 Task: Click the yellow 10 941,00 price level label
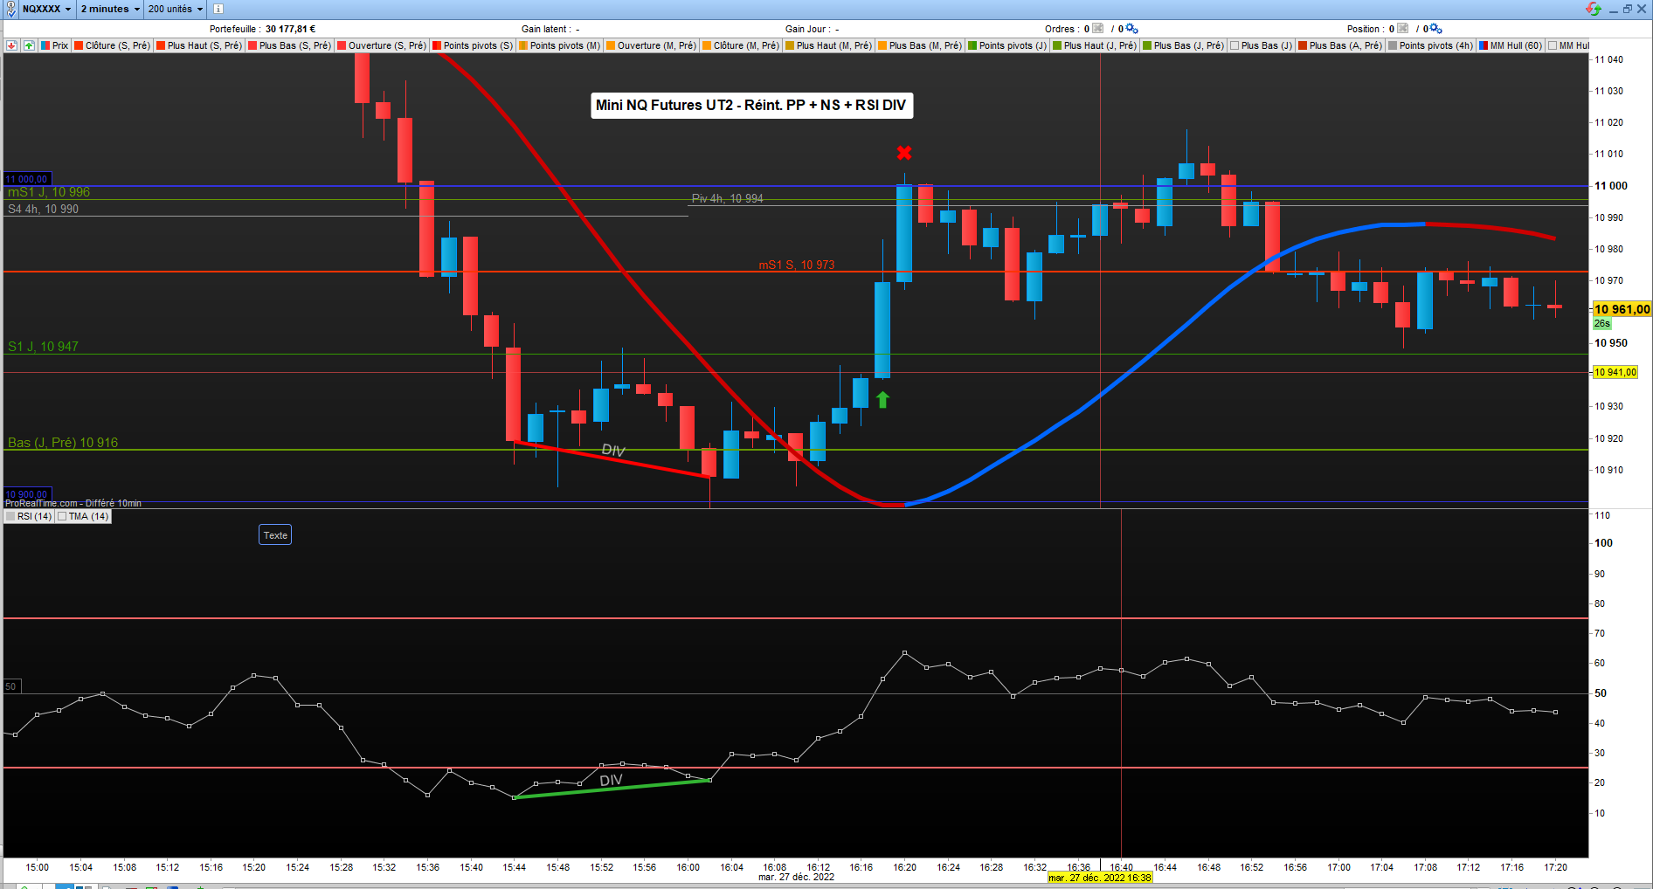point(1615,372)
